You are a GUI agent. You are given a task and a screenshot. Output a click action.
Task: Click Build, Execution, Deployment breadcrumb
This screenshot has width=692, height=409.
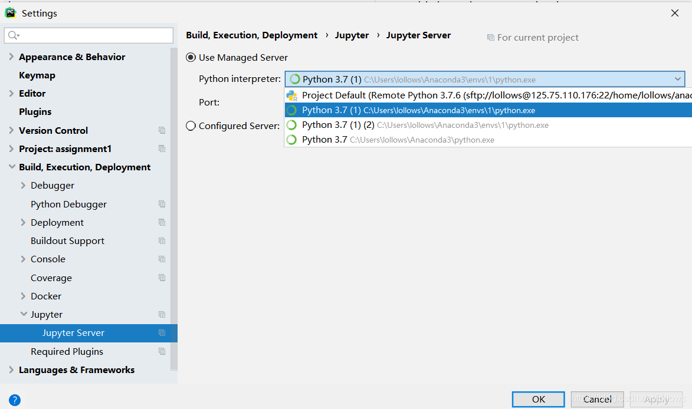(251, 35)
